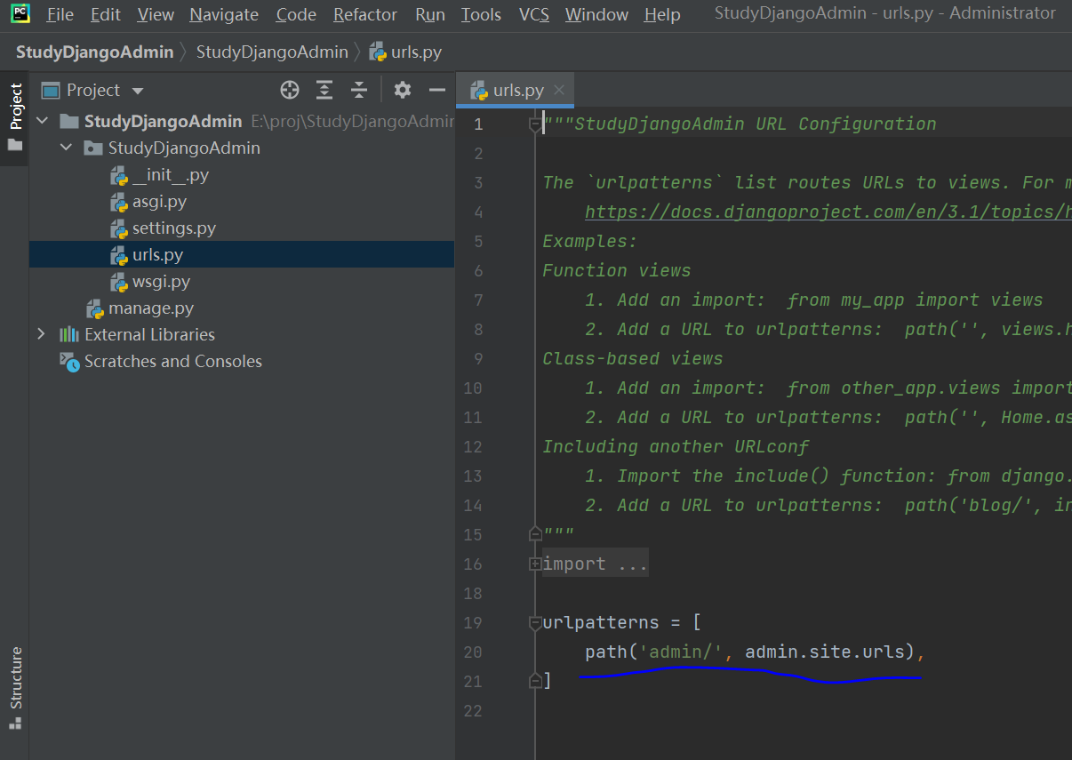Screen dimensions: 1072x760
Task: Click the inner StudyDjangoAdmin package folder icon
Action: (93, 148)
